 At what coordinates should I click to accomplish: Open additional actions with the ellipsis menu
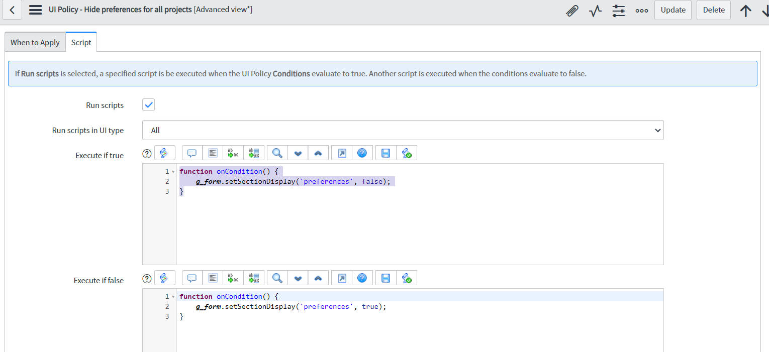click(x=642, y=10)
